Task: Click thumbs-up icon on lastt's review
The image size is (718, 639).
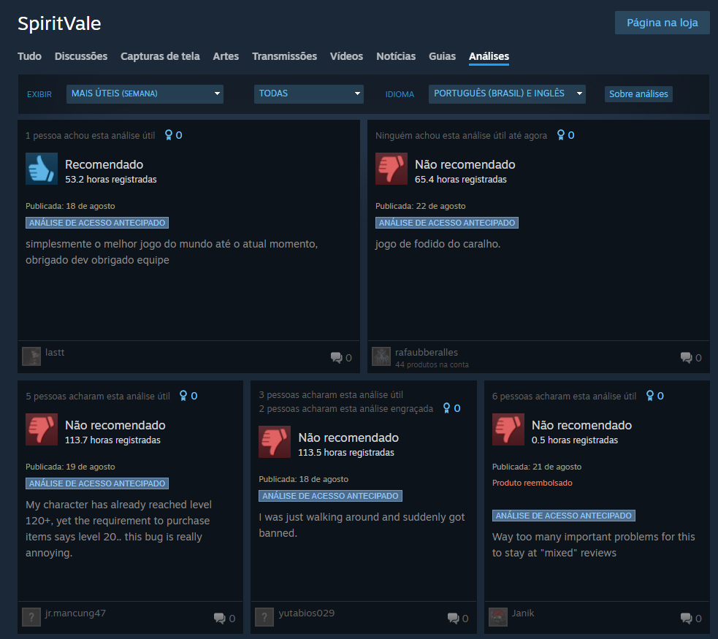Action: pos(42,169)
